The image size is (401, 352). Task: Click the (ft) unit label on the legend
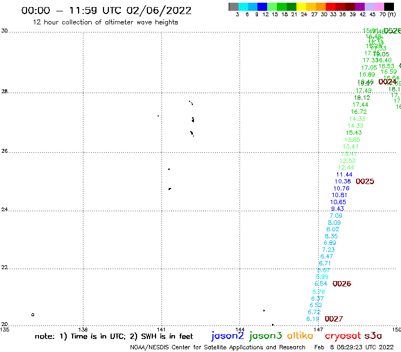(x=392, y=14)
